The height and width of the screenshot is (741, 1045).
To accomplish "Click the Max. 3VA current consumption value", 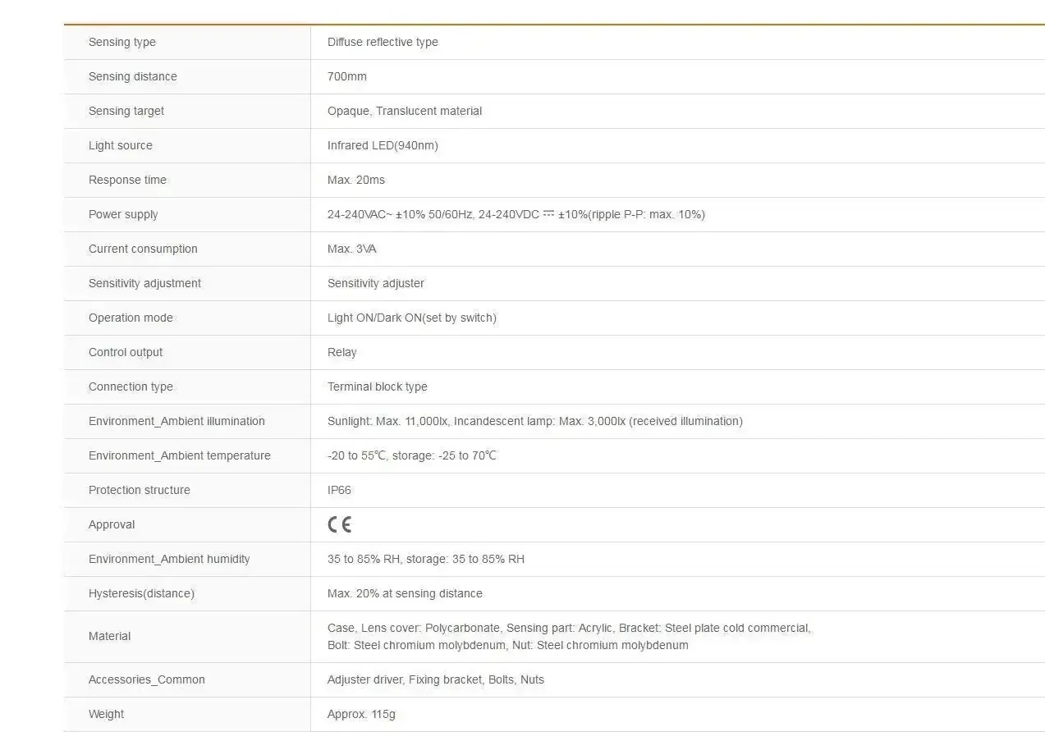I will 352,249.
